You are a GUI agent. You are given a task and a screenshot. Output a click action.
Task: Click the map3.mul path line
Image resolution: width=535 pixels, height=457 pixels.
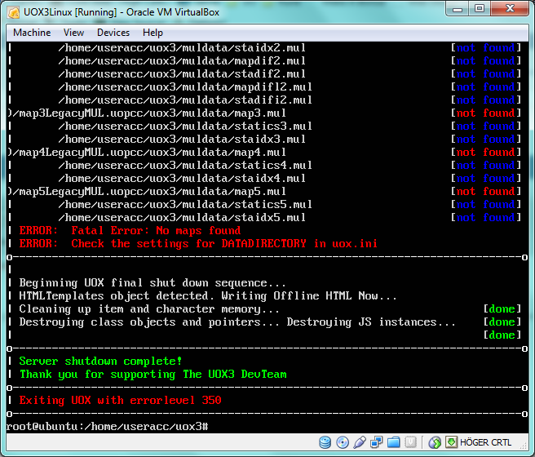coord(146,113)
